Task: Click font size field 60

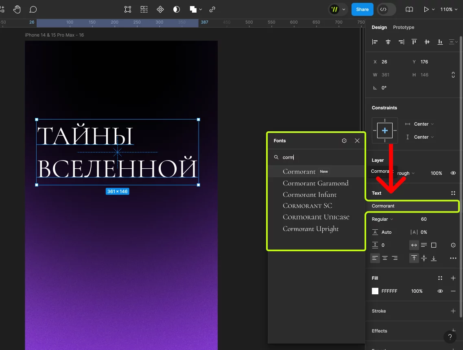Action: [424, 219]
